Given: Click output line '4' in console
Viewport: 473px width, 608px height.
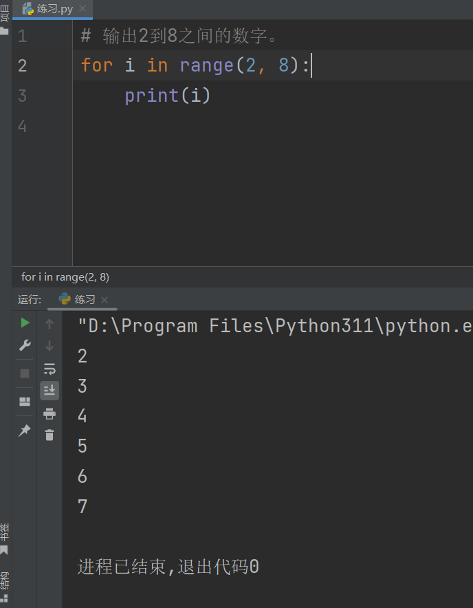Looking at the screenshot, I should (82, 416).
